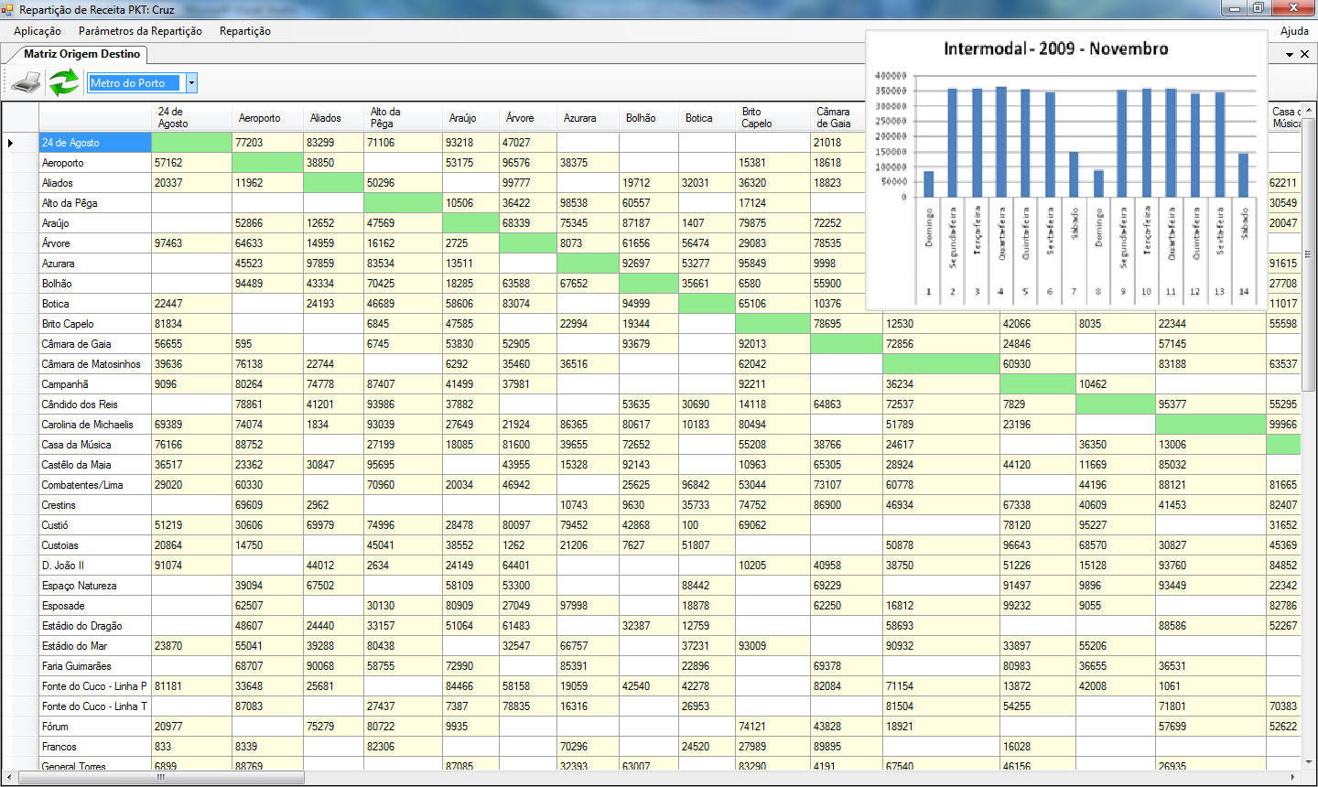This screenshot has height=787, width=1318.
Task: Open the Repartição menu
Action: tap(244, 31)
